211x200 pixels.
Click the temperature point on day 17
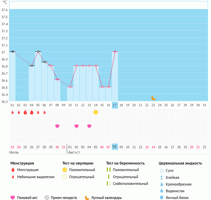(115, 52)
